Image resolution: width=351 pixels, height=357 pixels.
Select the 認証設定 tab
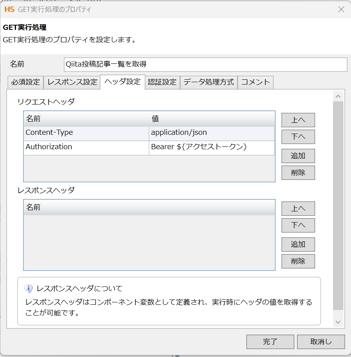(162, 82)
